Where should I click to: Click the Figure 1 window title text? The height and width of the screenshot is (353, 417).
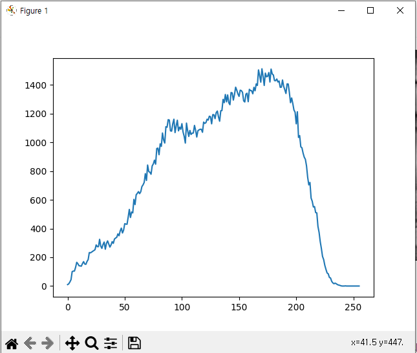coord(34,11)
